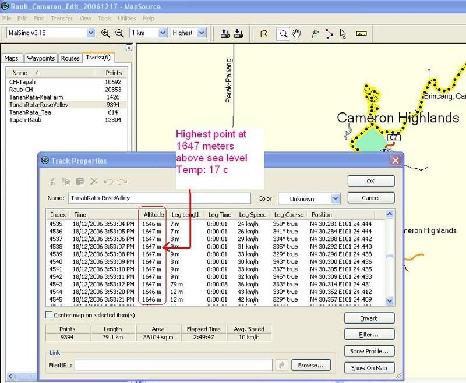Image resolution: width=466 pixels, height=383 pixels.
Task: Open the Help menu
Action: point(148,19)
